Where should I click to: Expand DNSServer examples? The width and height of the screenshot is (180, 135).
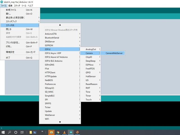pyautogui.click(x=60, y=42)
